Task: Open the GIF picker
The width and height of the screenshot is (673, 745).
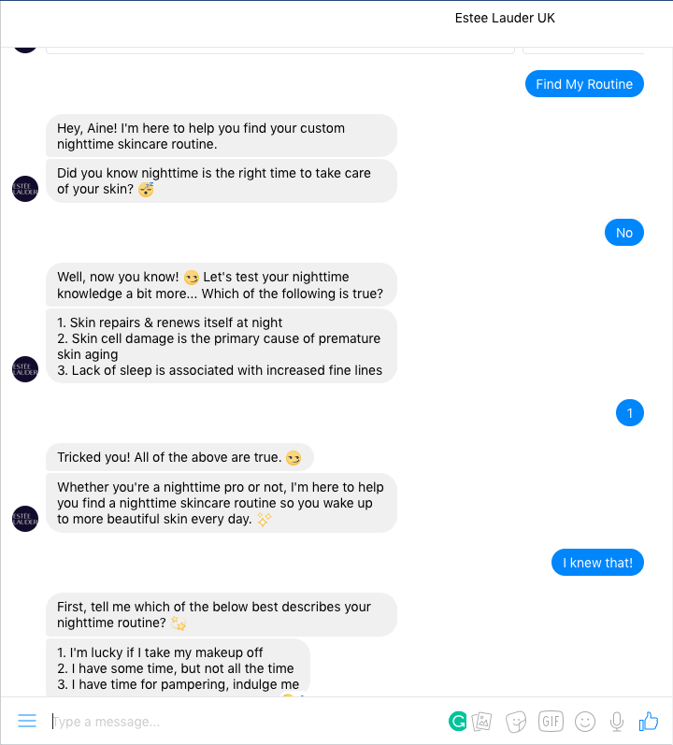Action: coord(551,721)
